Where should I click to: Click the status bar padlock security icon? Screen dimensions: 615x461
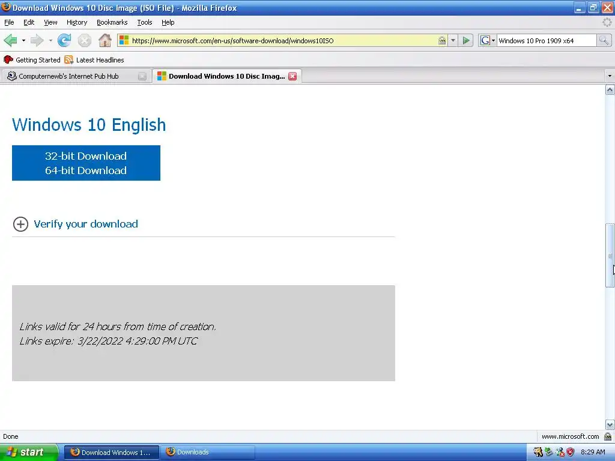click(x=608, y=436)
